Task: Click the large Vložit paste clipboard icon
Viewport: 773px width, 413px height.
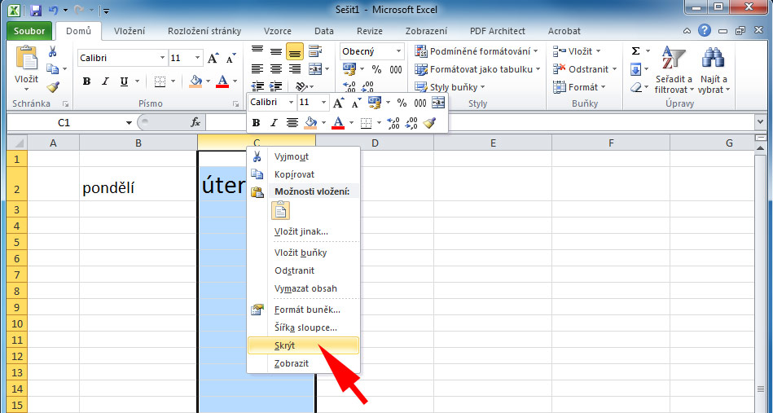Action: coord(26,58)
